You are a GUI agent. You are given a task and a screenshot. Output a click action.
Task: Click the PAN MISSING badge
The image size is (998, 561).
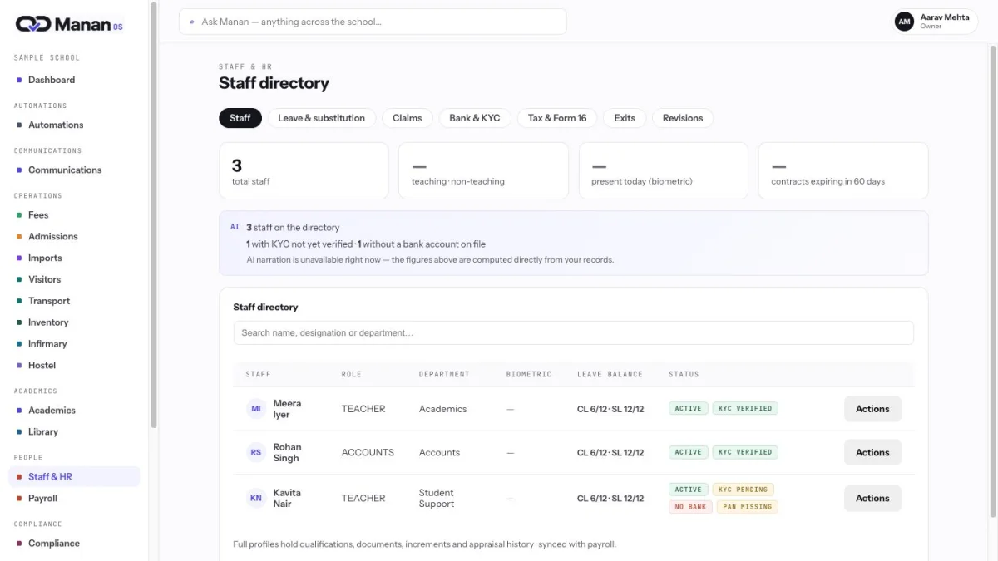click(747, 507)
